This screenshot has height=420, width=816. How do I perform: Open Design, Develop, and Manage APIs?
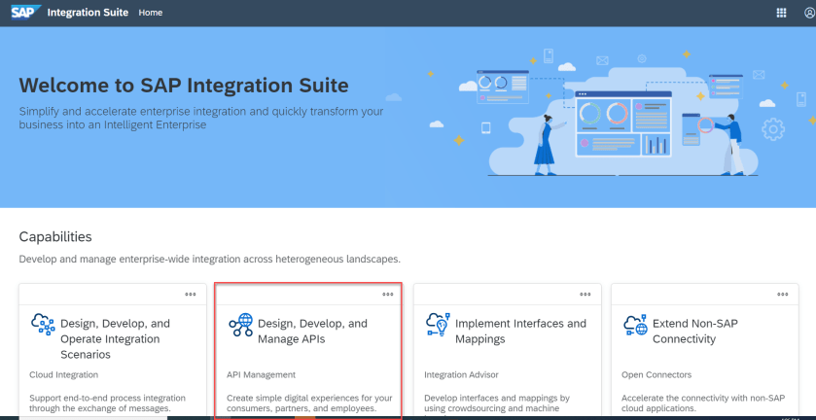click(312, 331)
